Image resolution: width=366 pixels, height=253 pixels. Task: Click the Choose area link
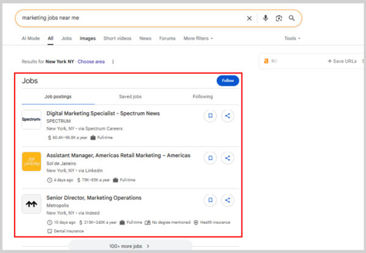(x=91, y=61)
